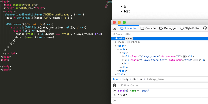This screenshot has width=208, height=104.
Task: Click body in the breadcrumb bar
Action: (125, 79)
